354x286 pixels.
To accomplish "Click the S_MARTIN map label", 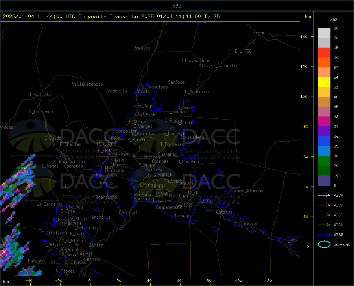I will [163, 175].
